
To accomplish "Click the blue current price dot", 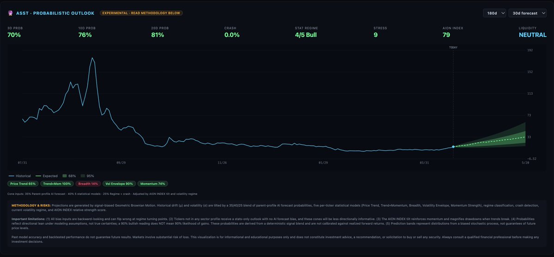I will pos(453,147).
